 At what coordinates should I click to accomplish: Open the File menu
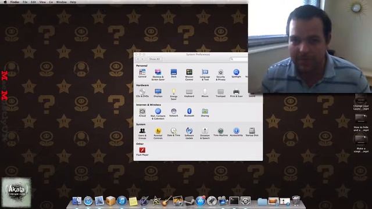click(x=25, y=2)
